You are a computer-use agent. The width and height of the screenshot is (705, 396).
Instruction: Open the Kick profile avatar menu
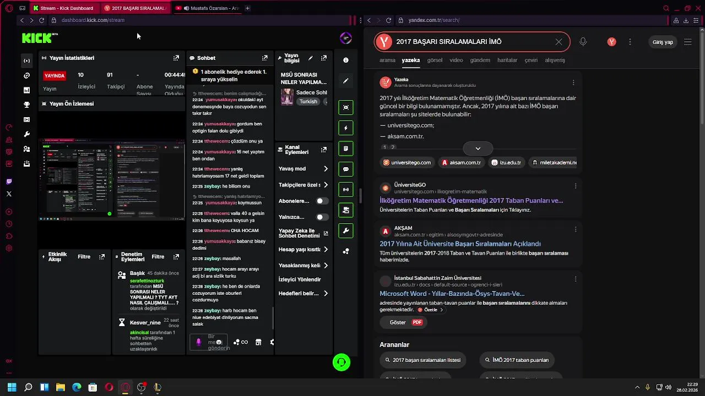(346, 38)
